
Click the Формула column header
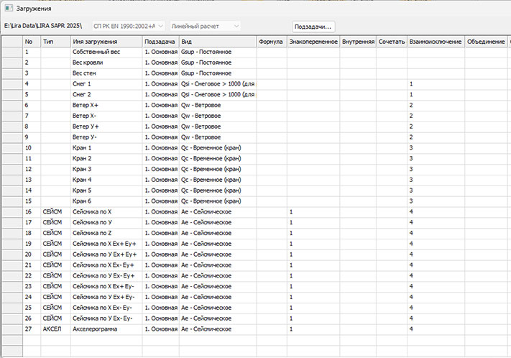pyautogui.click(x=271, y=42)
